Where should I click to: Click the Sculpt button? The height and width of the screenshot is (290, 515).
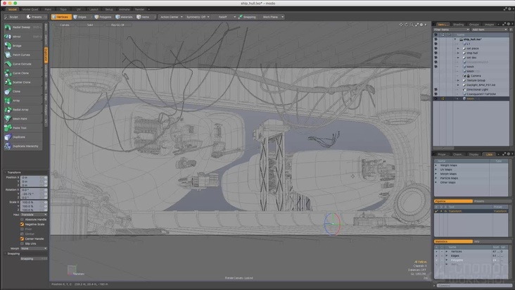click(x=13, y=16)
